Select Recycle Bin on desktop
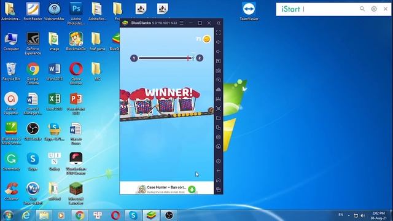This screenshot has width=393, height=221. point(11,72)
